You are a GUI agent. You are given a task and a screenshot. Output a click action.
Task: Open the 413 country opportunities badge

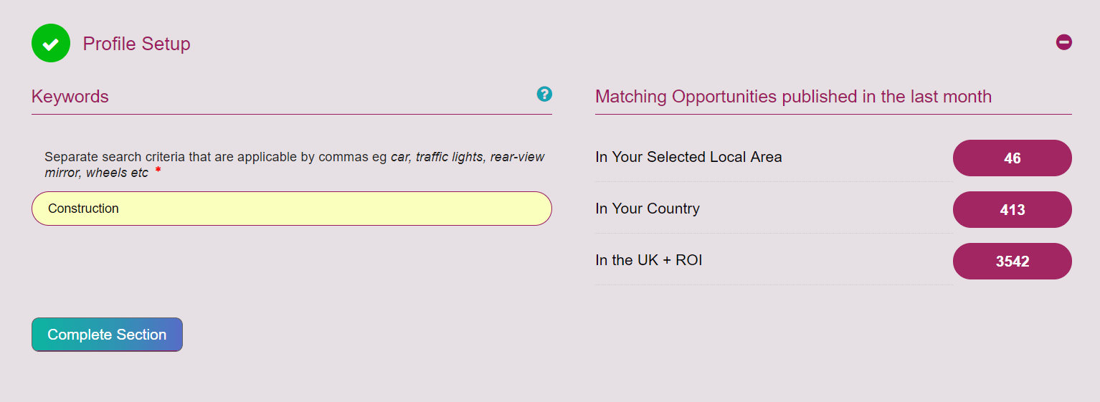[1012, 210]
